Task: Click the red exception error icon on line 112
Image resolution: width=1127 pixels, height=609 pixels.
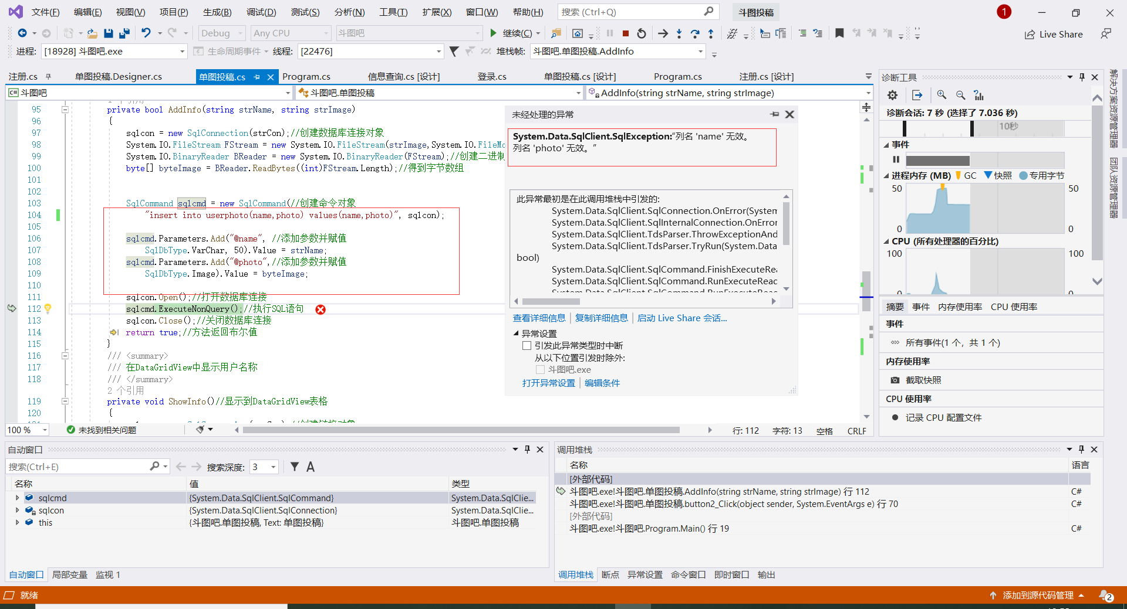Action: [x=320, y=309]
